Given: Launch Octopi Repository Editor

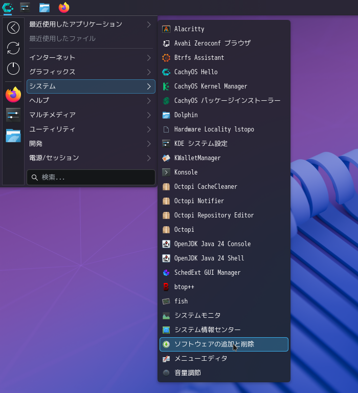Looking at the screenshot, I should click(224, 215).
